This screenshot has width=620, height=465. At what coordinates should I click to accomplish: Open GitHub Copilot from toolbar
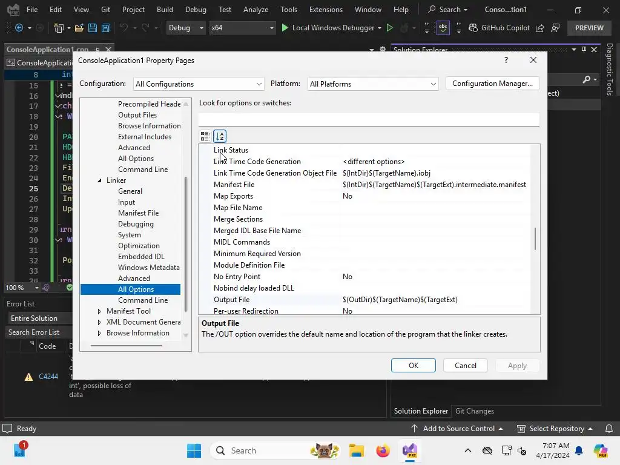(499, 28)
